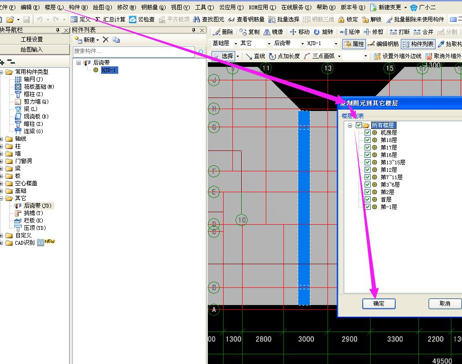
Task: Toggle the 第16层 checkbox
Action: point(367,155)
